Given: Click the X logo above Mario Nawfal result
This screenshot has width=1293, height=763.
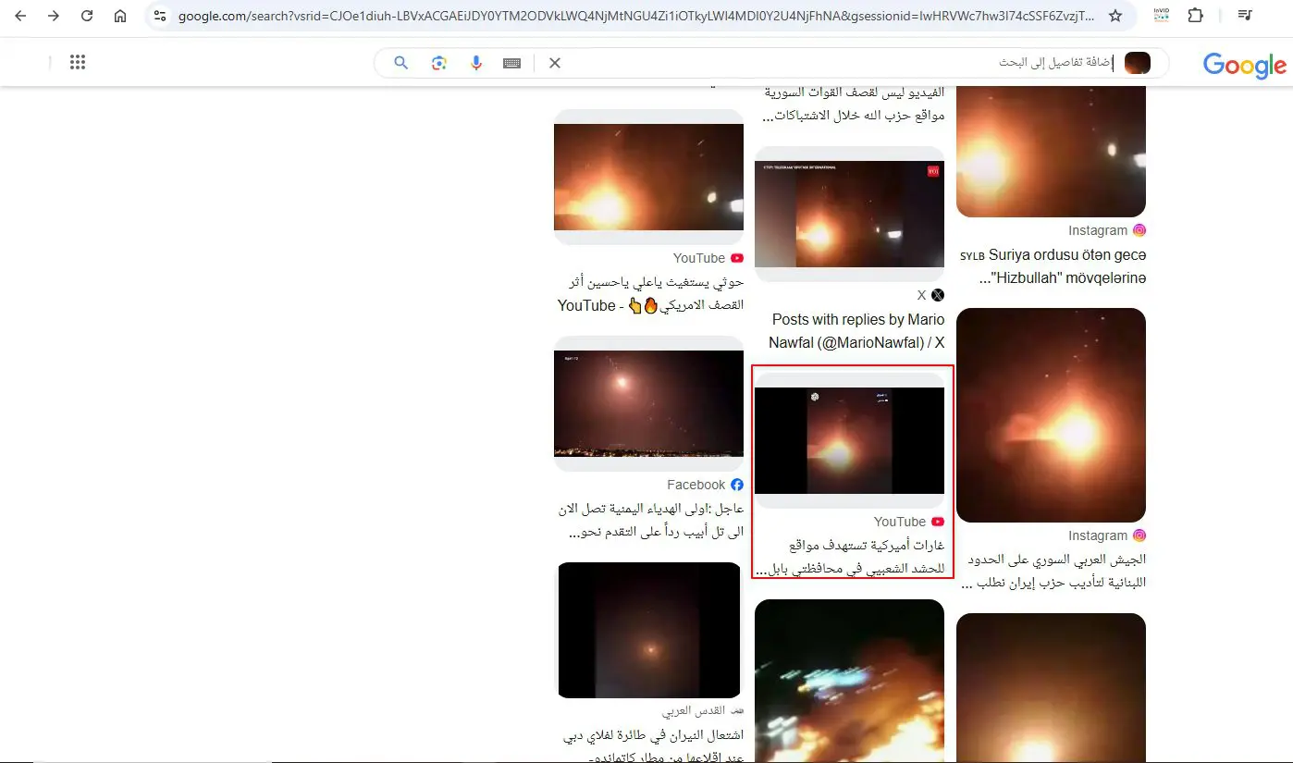Looking at the screenshot, I should (x=938, y=295).
